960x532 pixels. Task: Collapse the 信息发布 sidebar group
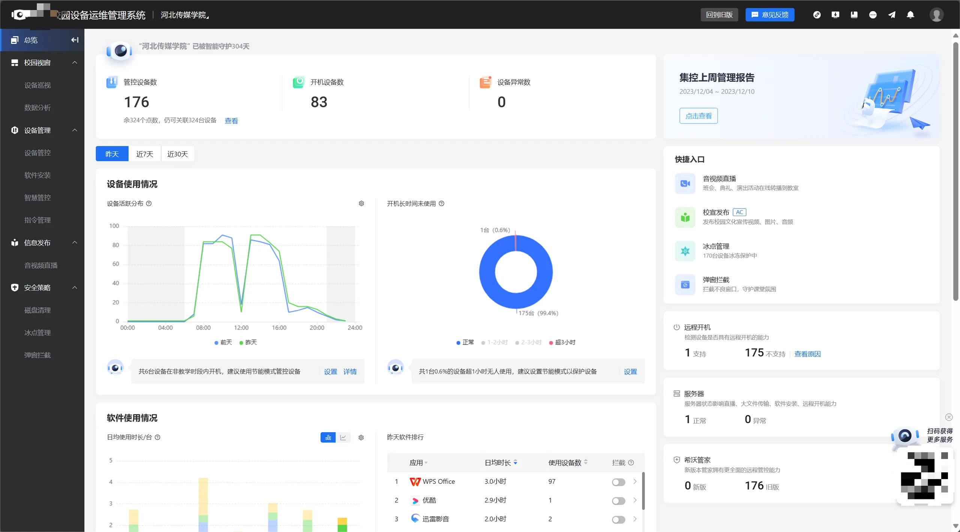pos(75,242)
